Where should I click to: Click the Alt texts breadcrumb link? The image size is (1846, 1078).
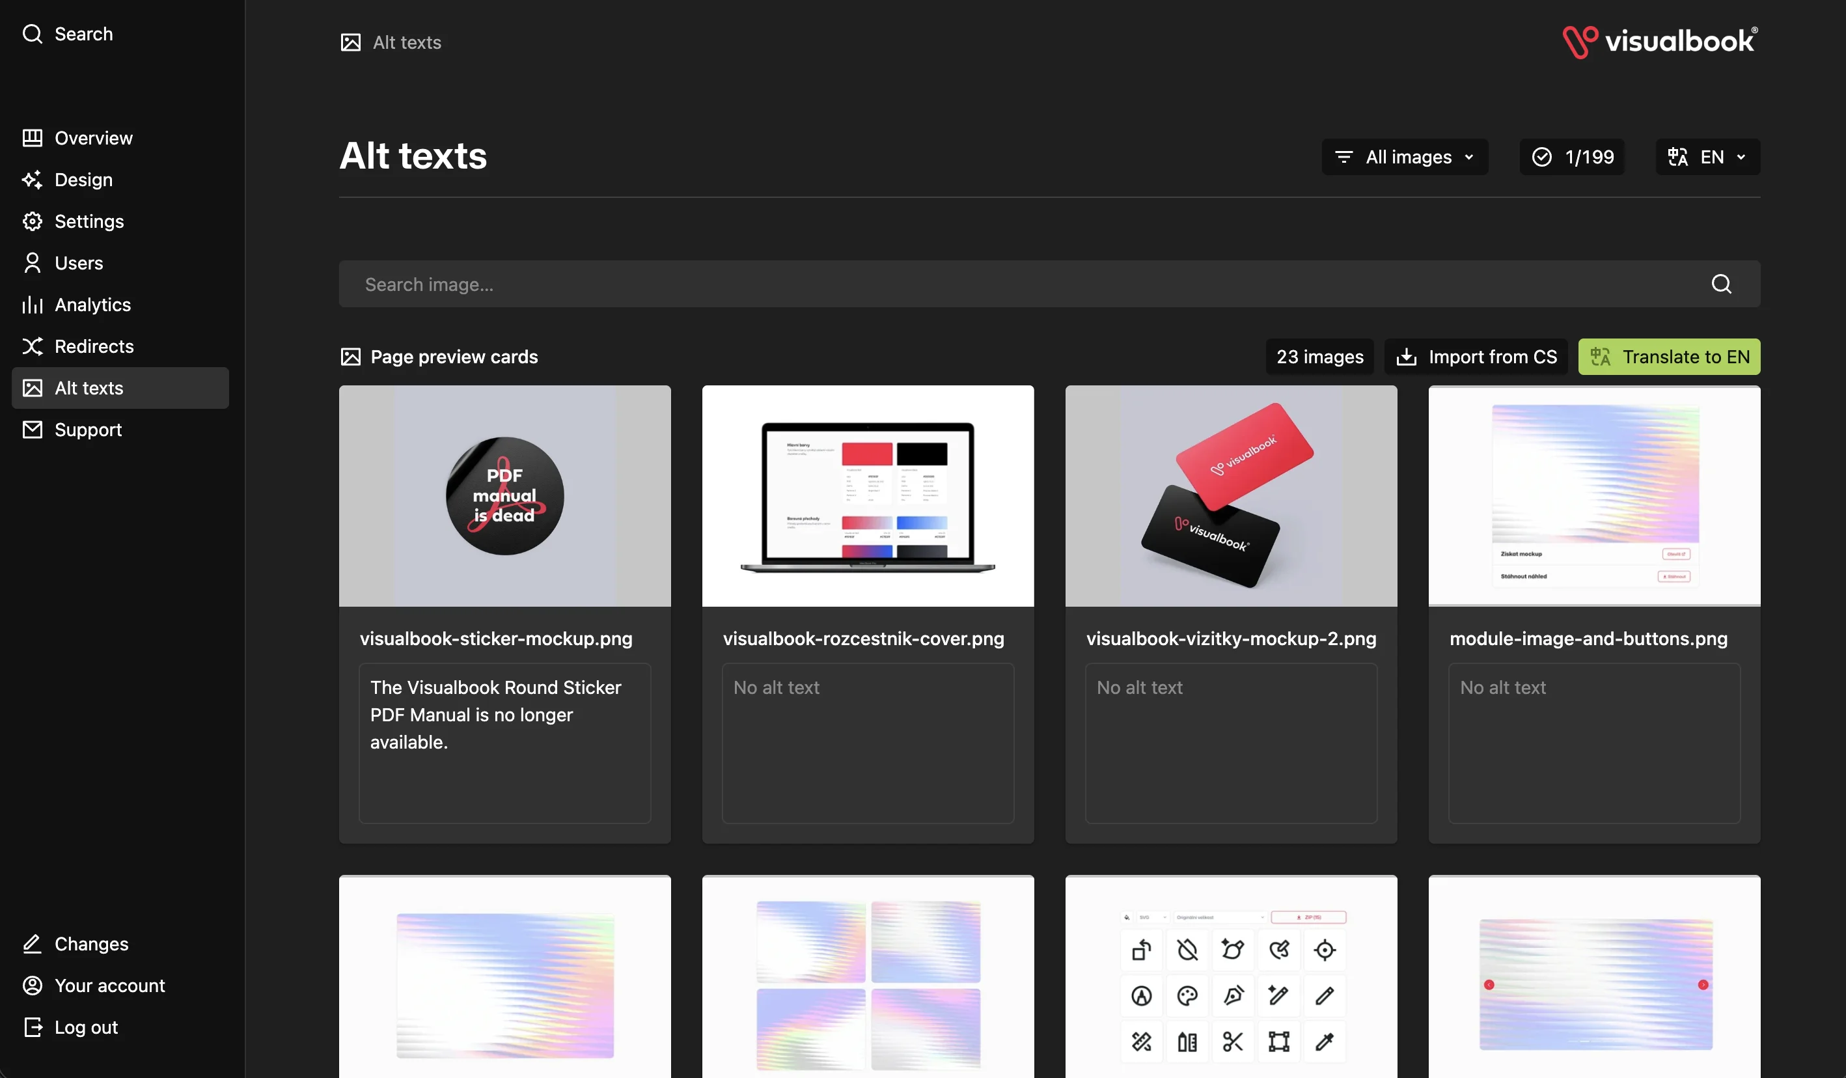point(407,42)
